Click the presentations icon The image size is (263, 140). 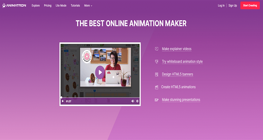coord(156,100)
